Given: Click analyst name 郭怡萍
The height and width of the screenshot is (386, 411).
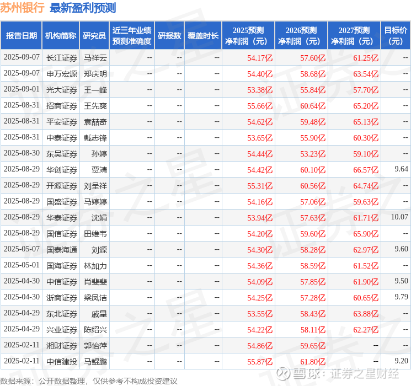Looking at the screenshot, I should click(95, 346).
